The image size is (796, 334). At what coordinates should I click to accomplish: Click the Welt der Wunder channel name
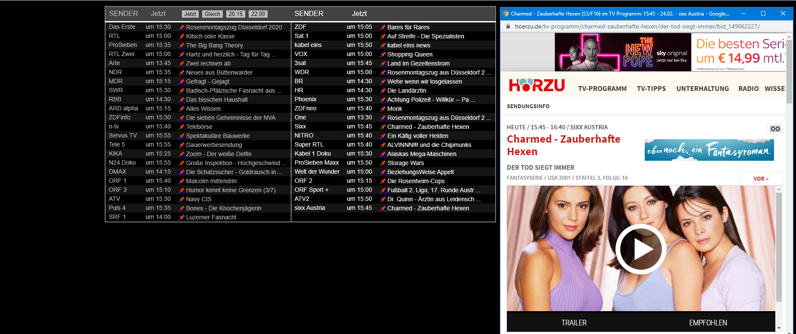(317, 172)
